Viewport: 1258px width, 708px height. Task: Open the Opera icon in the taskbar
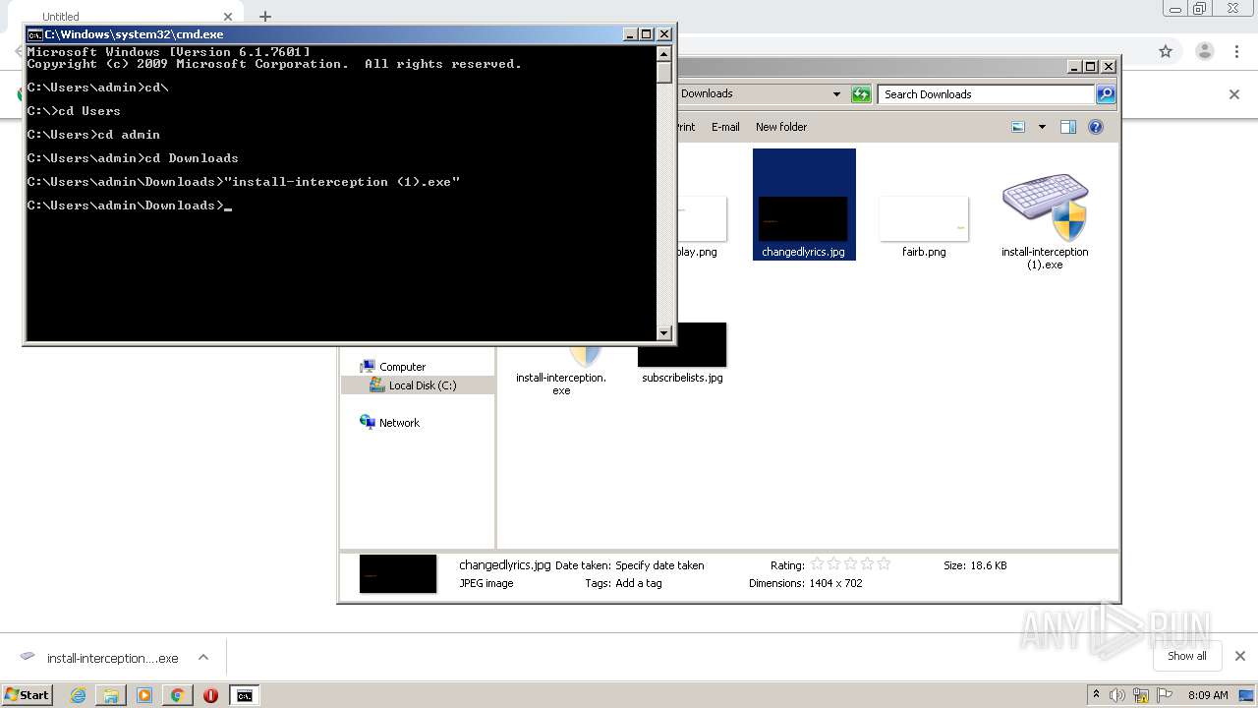[x=210, y=695]
